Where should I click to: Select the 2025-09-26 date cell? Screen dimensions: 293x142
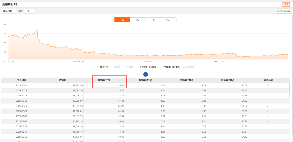[x=21, y=121]
